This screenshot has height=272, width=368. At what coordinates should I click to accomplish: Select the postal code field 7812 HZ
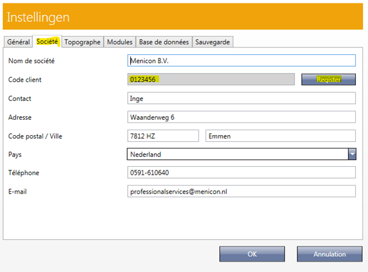[162, 136]
